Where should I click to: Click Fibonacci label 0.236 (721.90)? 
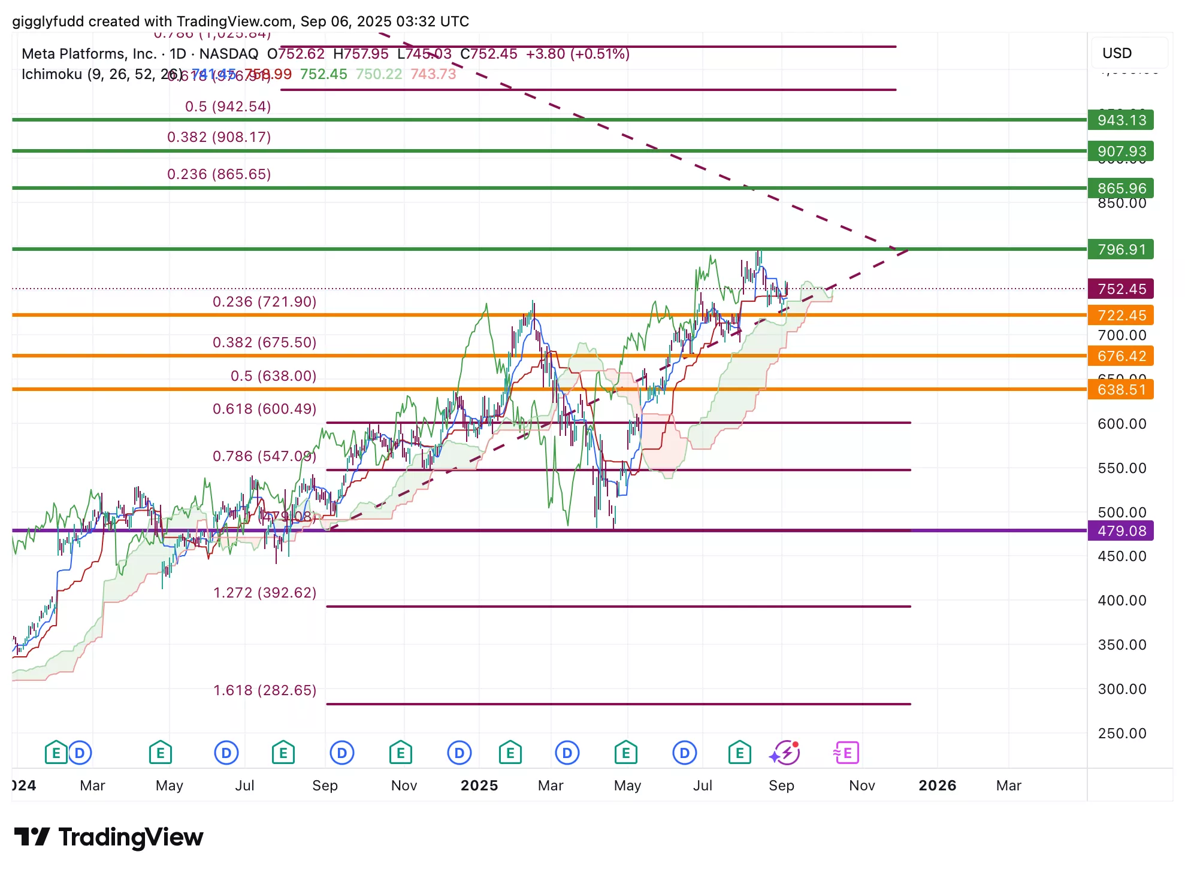264,302
